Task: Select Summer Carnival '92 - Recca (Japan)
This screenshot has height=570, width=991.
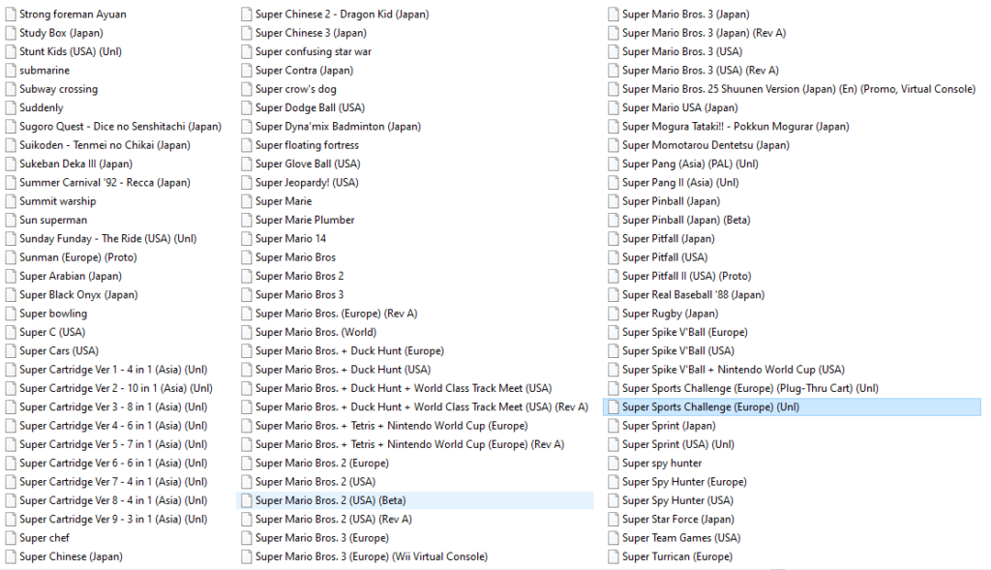Action: 105,183
